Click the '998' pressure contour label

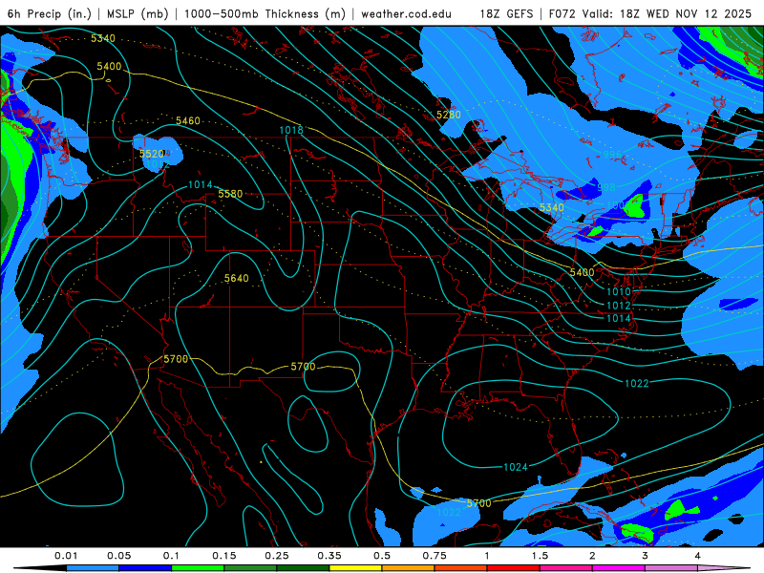[x=606, y=187]
